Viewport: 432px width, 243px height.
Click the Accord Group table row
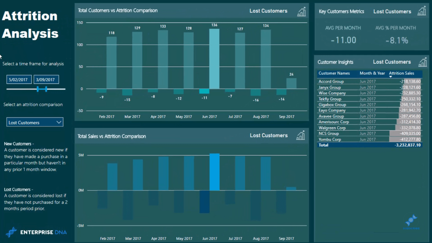tap(369, 81)
